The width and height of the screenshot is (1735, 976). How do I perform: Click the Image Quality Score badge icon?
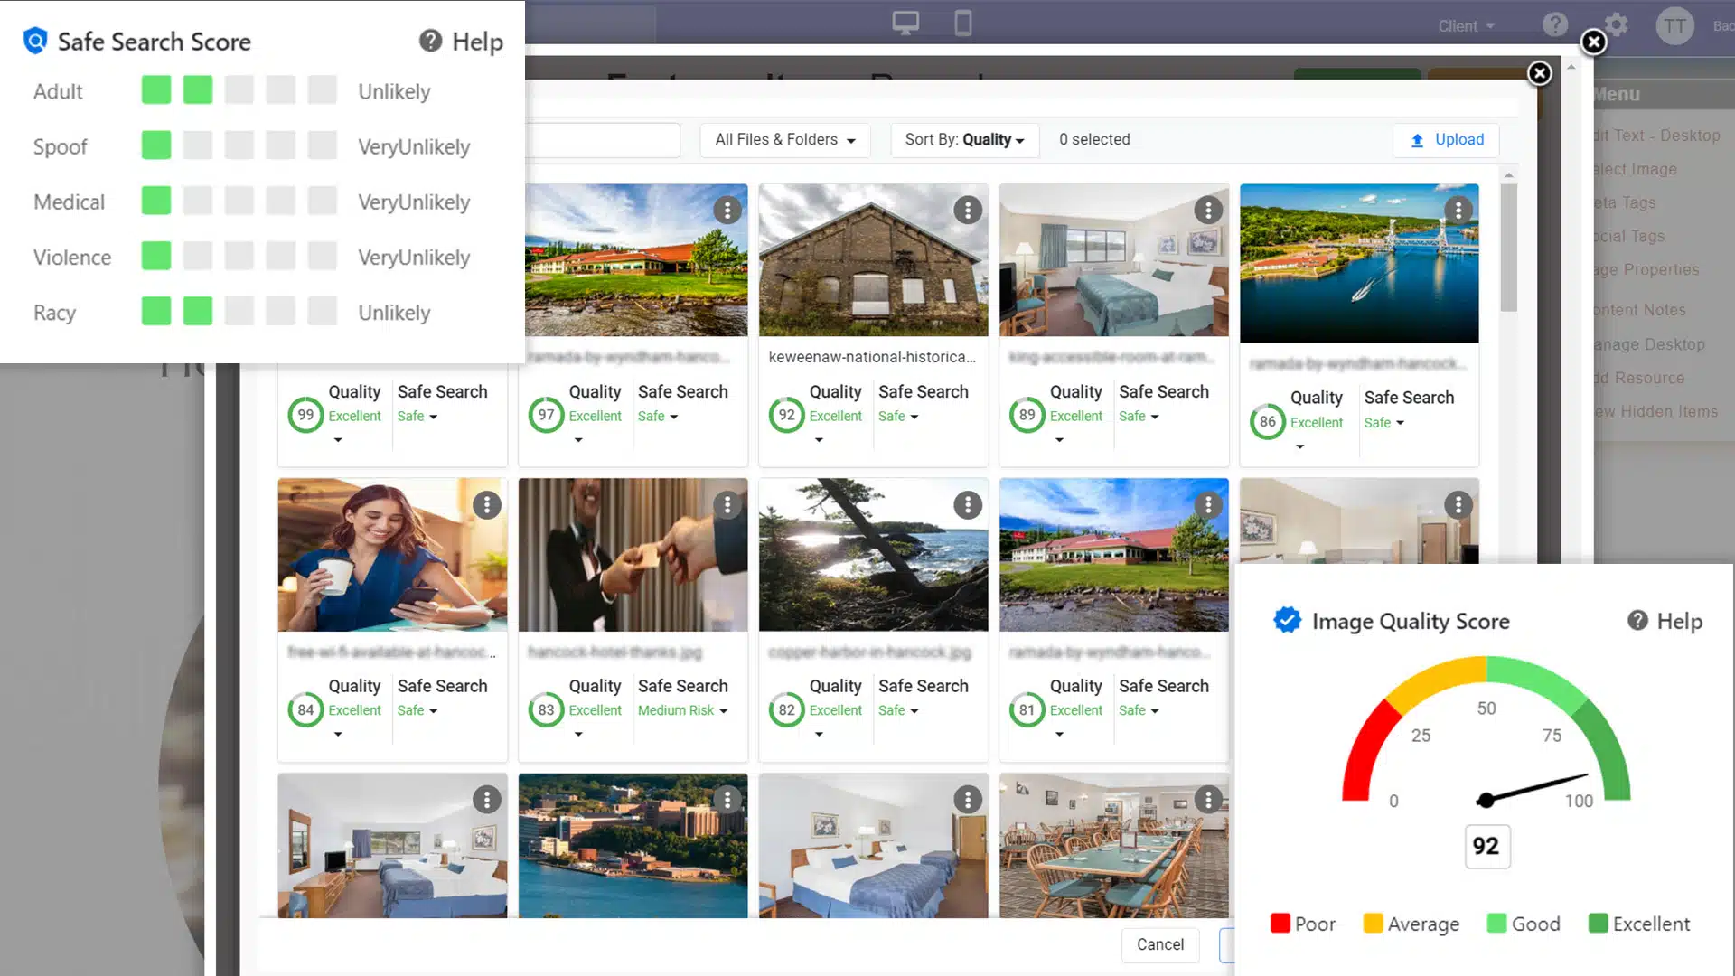tap(1287, 620)
